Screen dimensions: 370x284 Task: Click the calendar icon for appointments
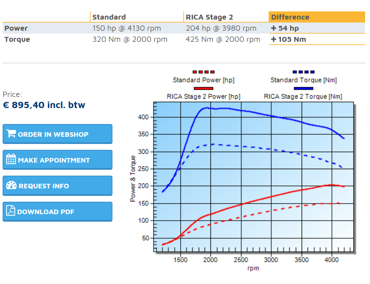(x=11, y=159)
